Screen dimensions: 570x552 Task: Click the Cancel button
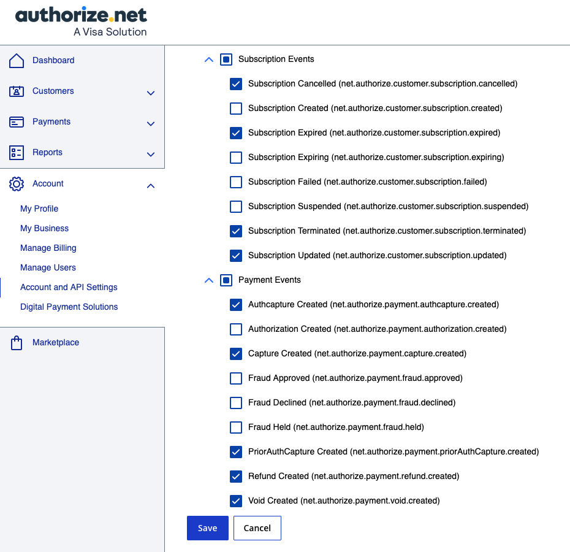click(257, 528)
